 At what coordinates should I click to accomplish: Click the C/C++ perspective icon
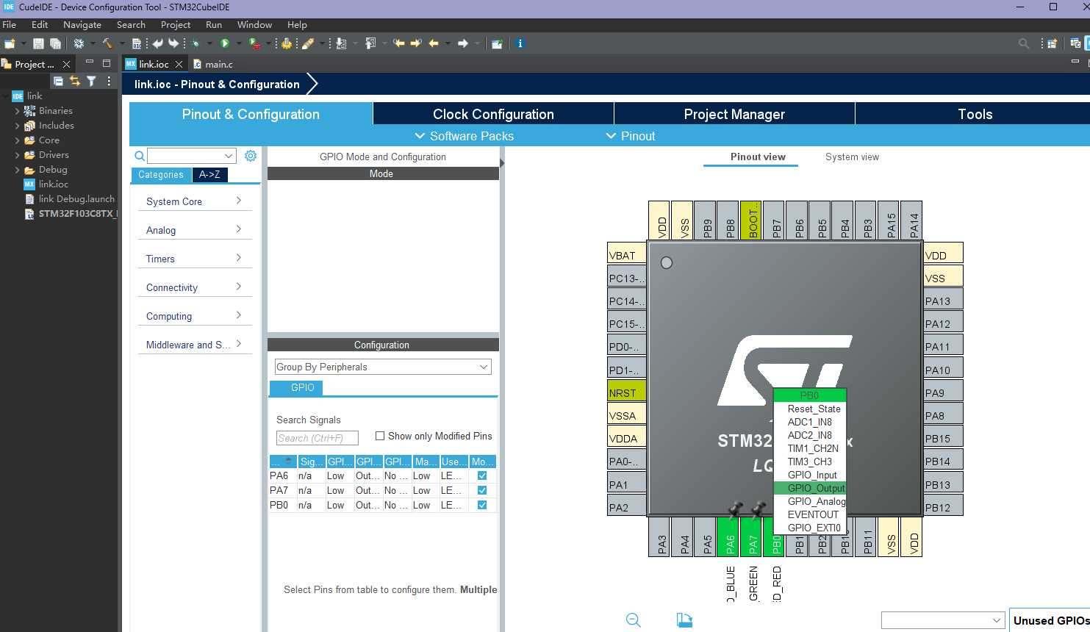coord(1075,44)
